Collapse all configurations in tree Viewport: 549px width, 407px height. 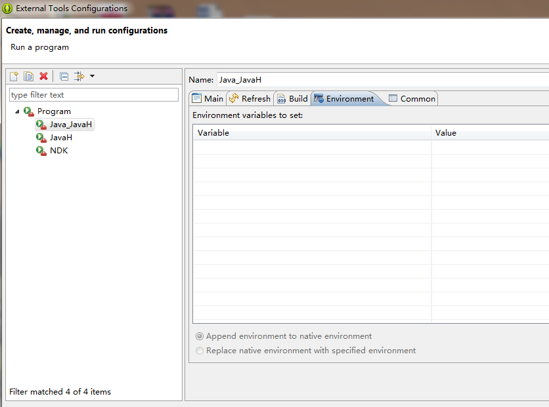tap(64, 76)
